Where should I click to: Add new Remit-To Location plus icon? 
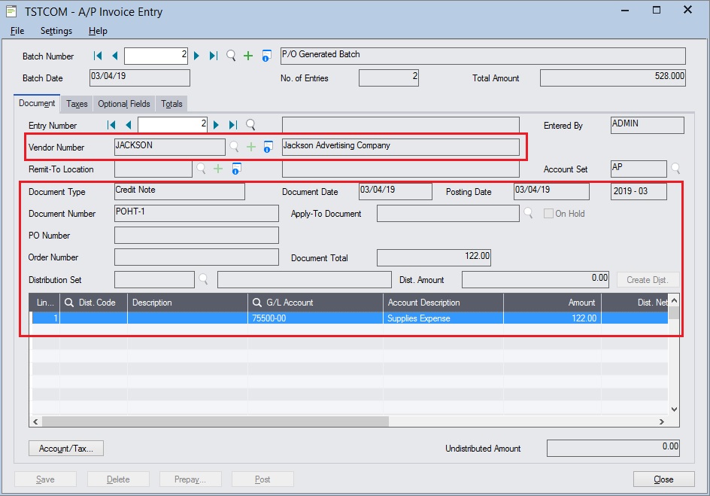(x=218, y=169)
